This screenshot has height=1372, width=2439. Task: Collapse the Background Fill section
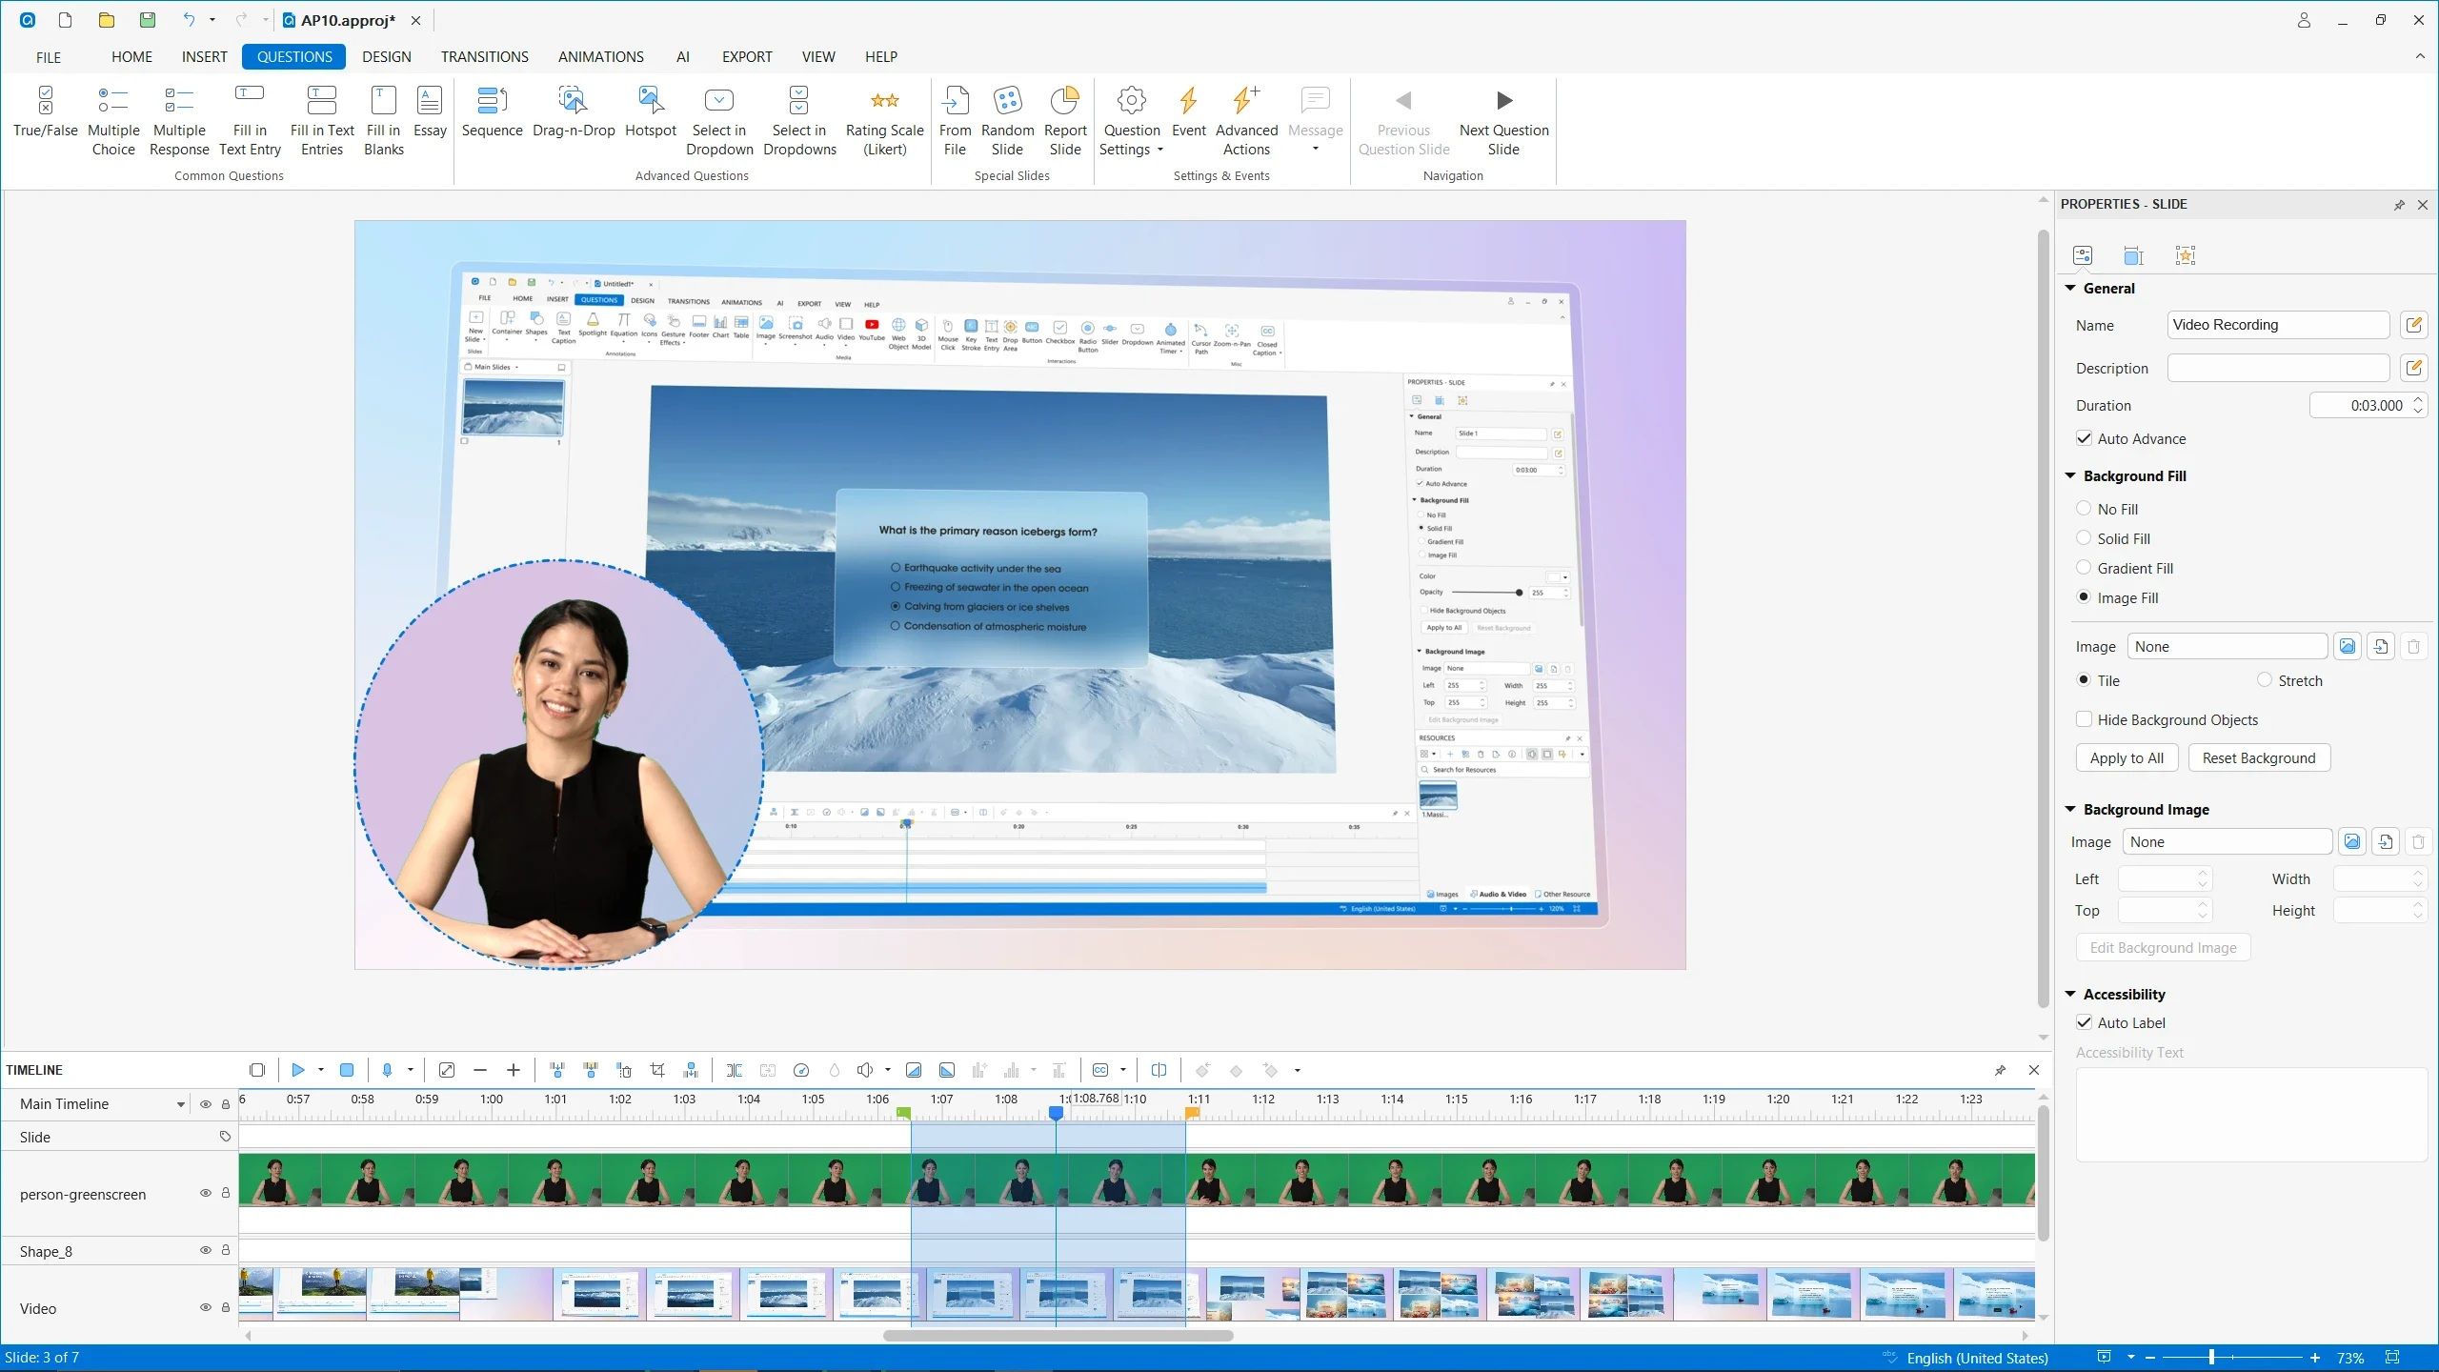click(x=2070, y=475)
